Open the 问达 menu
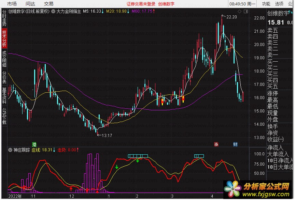The height and width of the screenshot is (200, 295). tap(30, 4)
